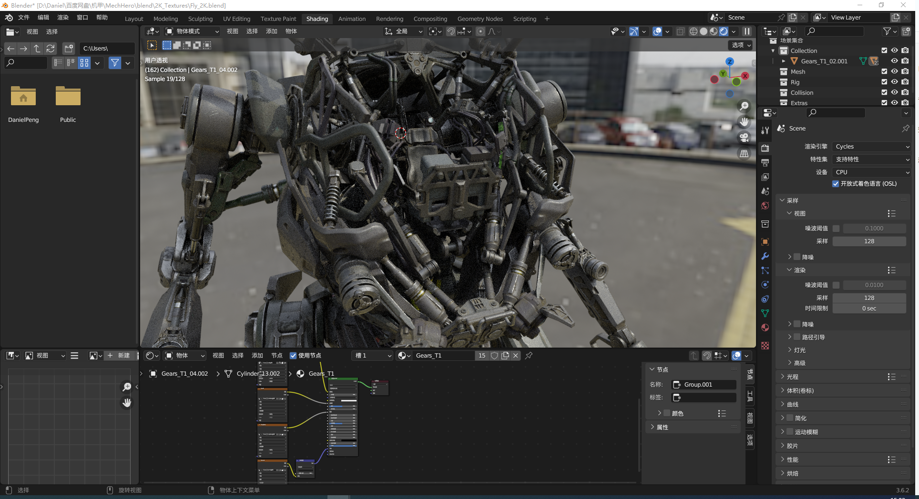Hide the Rig collection in viewport
Screen dimensions: 919x499
[894, 82]
